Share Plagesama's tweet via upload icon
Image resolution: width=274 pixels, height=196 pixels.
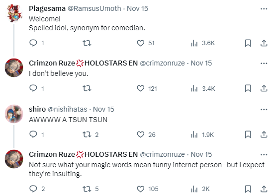264,43
